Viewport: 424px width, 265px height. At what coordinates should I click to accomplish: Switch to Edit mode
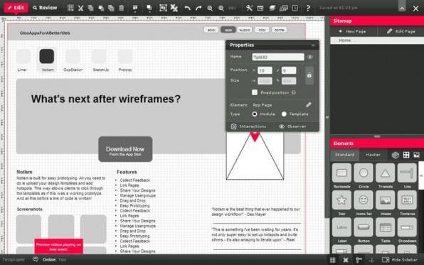pyautogui.click(x=16, y=8)
